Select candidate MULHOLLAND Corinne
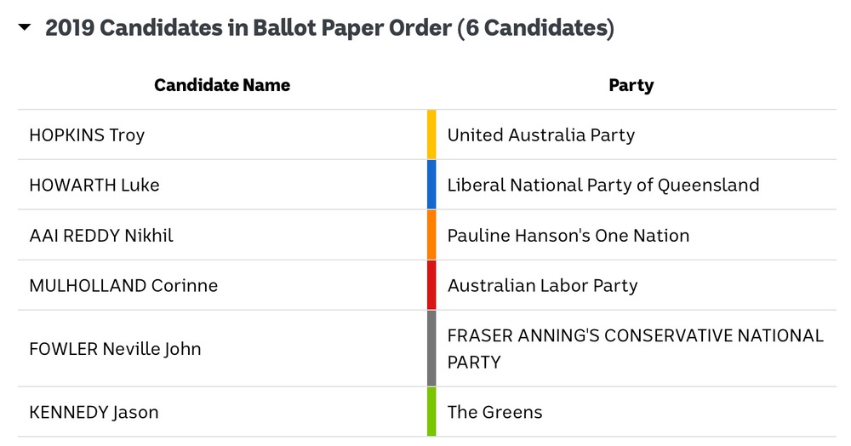 click(123, 285)
